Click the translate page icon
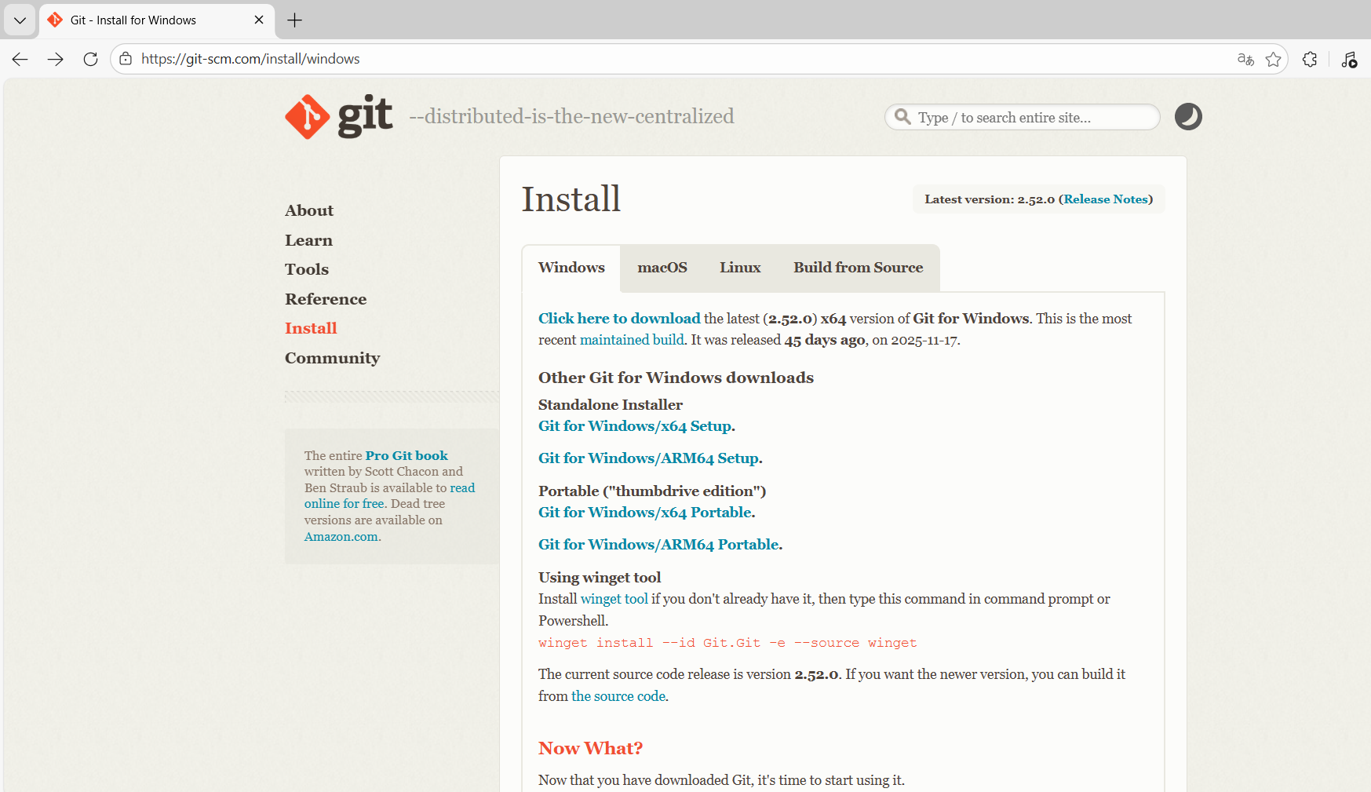Image resolution: width=1371 pixels, height=792 pixels. [x=1245, y=59]
